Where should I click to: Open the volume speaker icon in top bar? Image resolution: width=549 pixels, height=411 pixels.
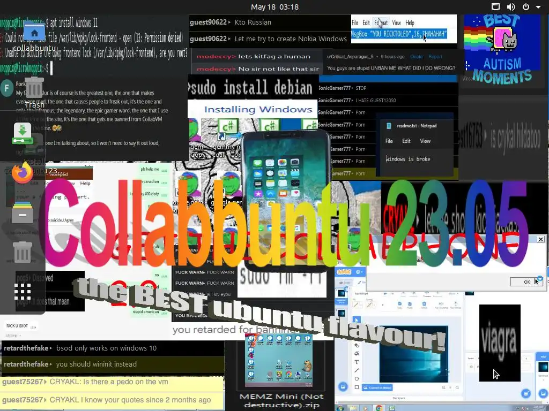point(511,6)
